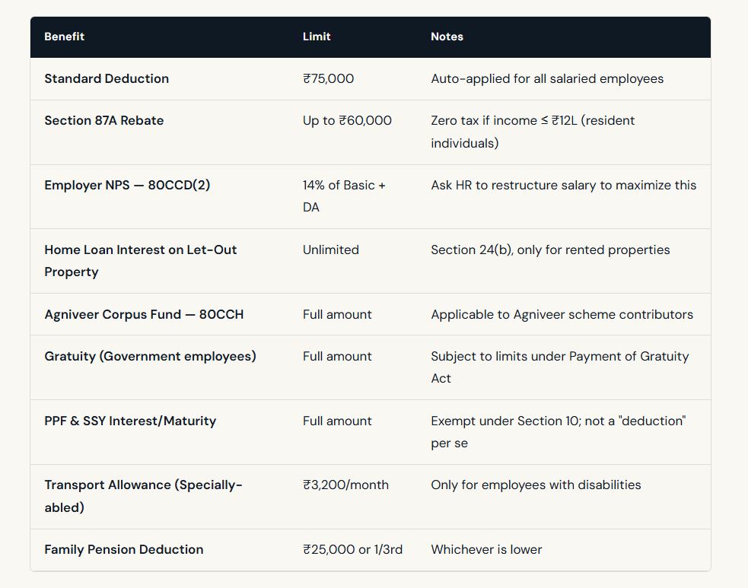Viewport: 748px width, 588px height.
Task: Select the Family Pension Deduction label
Action: (123, 549)
